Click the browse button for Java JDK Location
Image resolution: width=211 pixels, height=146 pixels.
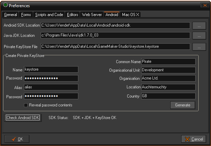pos(199,35)
